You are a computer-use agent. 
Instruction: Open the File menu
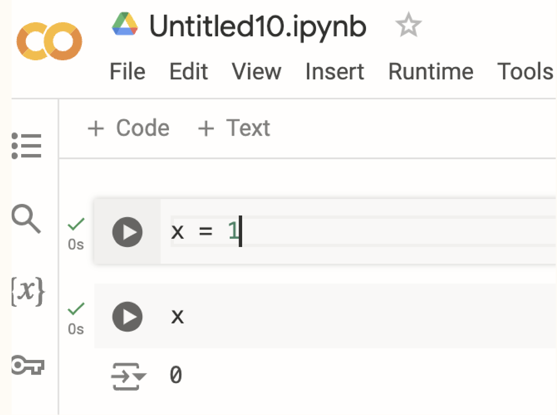click(x=127, y=72)
